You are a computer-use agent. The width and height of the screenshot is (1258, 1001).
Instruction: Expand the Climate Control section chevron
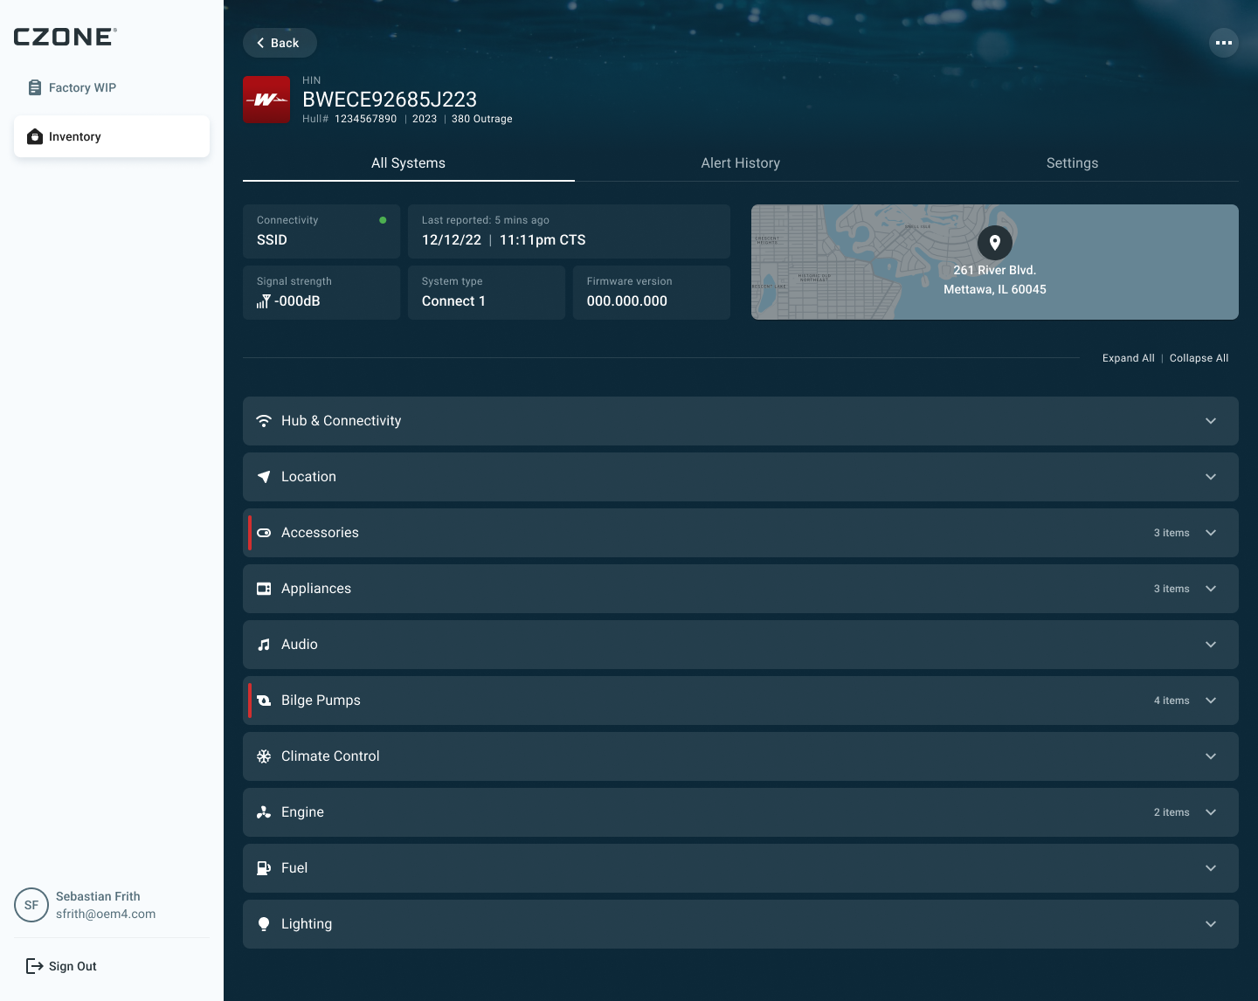point(1211,756)
